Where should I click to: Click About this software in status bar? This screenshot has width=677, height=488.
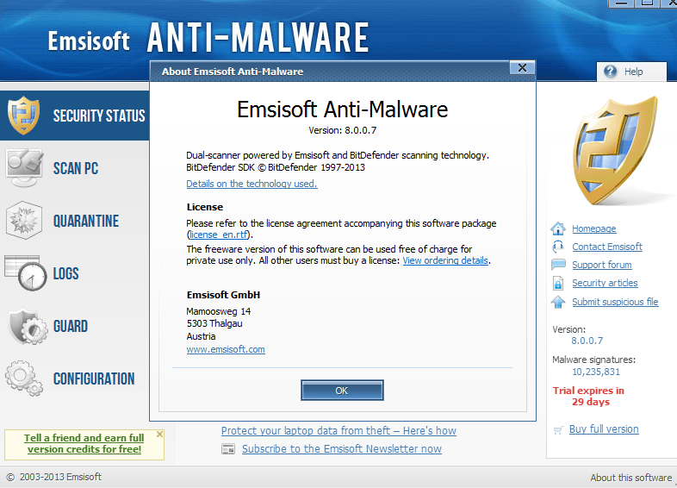coord(630,477)
